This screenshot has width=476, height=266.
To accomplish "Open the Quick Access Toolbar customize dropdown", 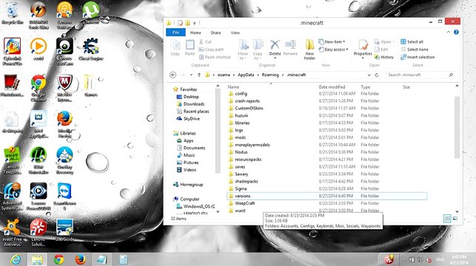I will [195, 23].
